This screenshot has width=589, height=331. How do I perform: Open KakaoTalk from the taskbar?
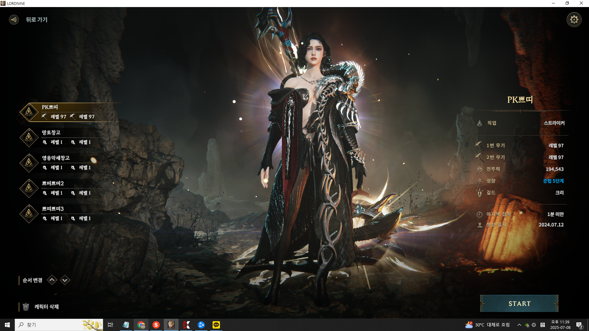click(x=216, y=325)
